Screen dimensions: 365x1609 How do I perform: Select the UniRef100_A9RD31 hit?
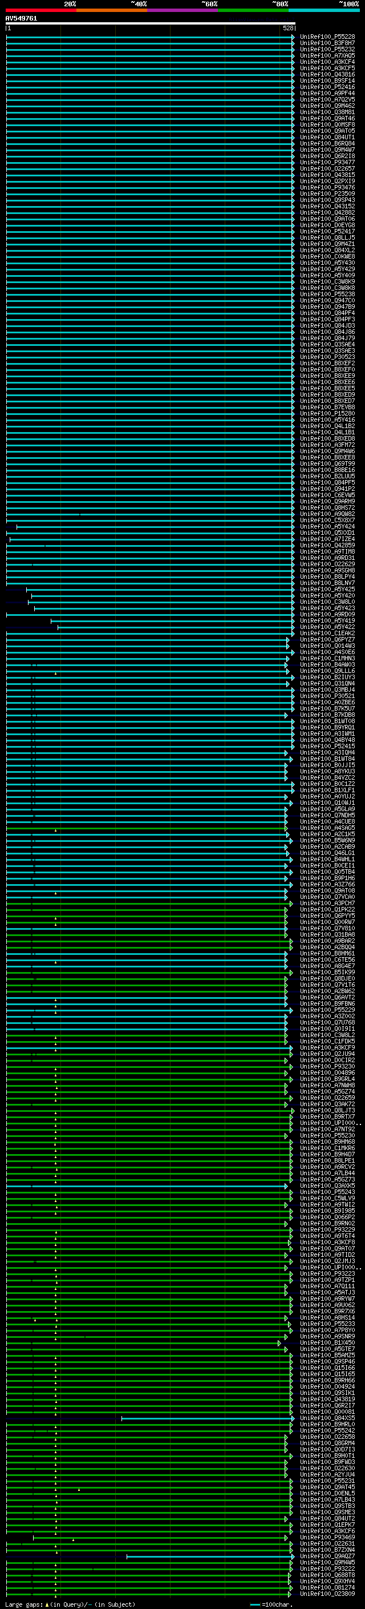pos(327,558)
